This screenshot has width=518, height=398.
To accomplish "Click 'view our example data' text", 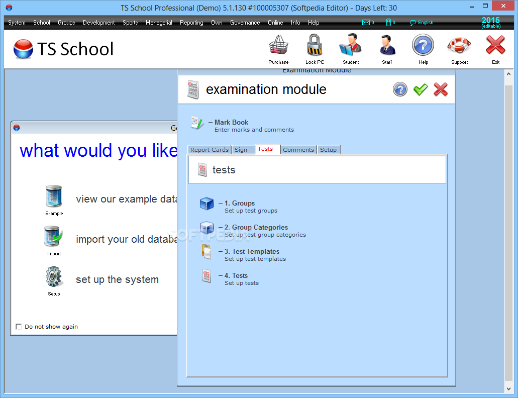I will (127, 199).
